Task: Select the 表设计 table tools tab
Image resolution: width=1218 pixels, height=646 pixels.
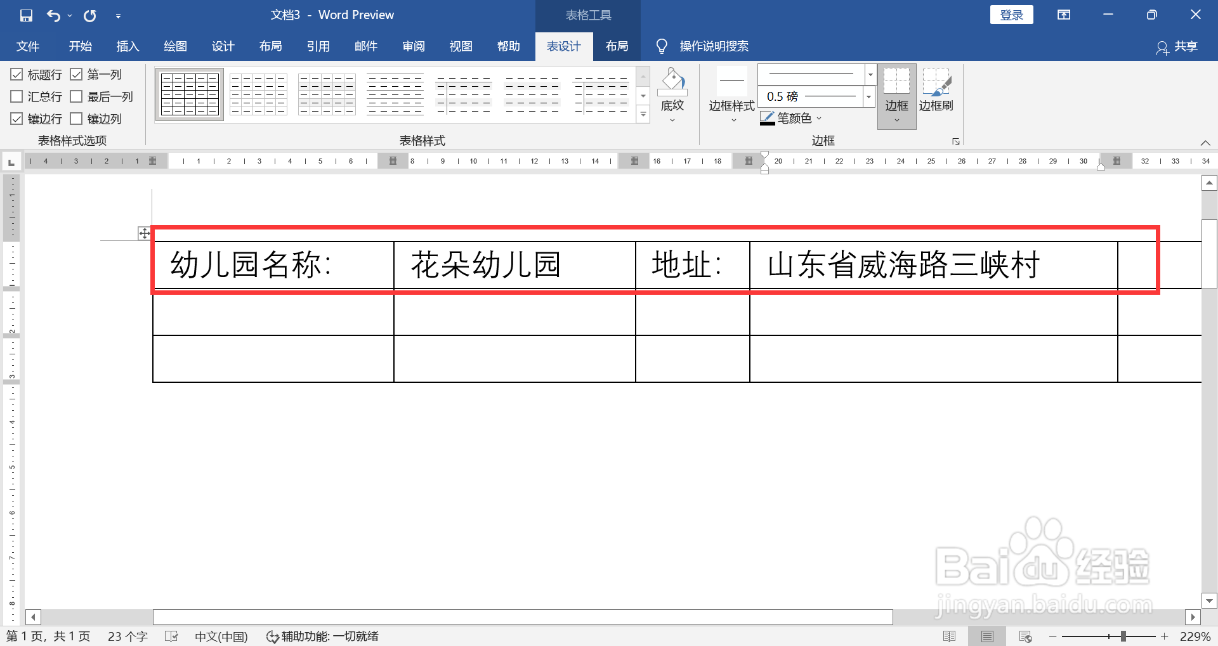Action: point(564,46)
